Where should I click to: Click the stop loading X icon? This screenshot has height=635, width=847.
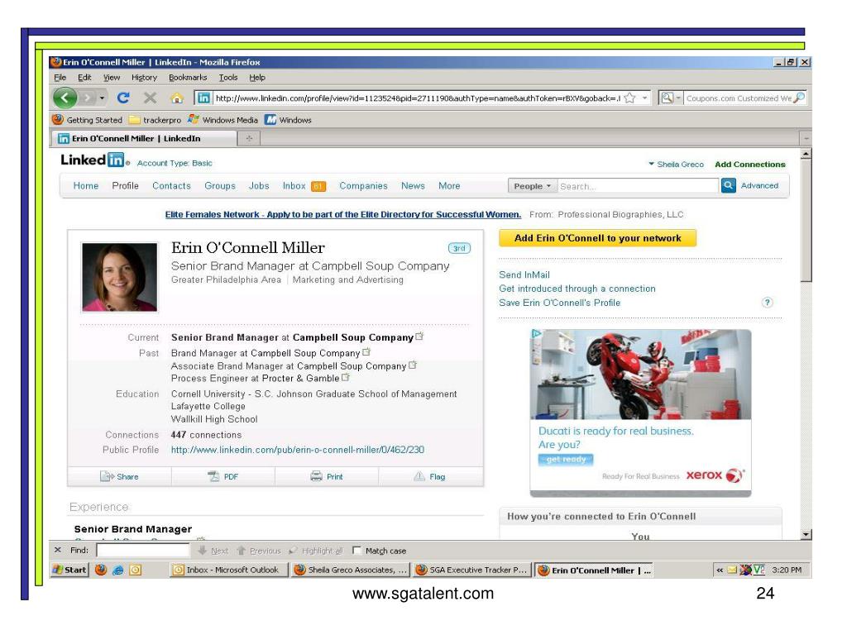pyautogui.click(x=151, y=98)
